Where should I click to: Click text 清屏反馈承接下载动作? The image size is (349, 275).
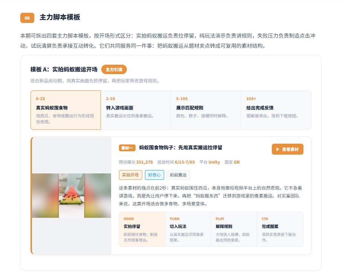279,237
